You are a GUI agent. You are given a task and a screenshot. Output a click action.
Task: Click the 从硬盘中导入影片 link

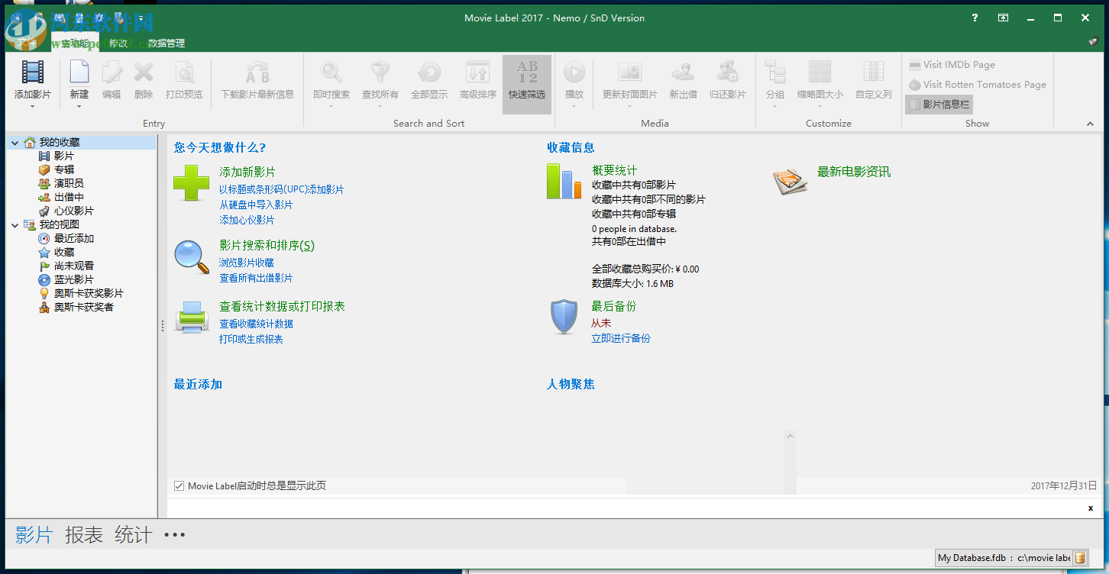pos(256,205)
